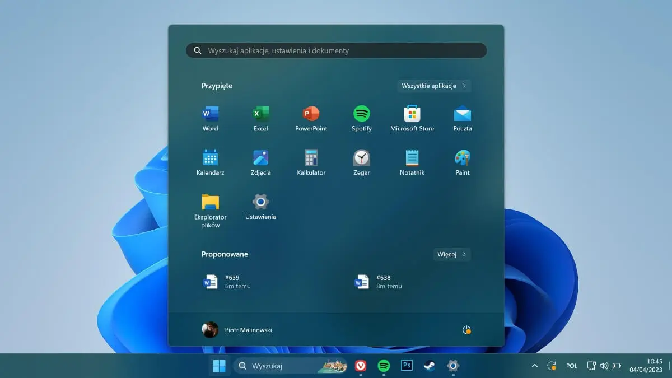Launch Paint
The image size is (672, 378).
462,158
